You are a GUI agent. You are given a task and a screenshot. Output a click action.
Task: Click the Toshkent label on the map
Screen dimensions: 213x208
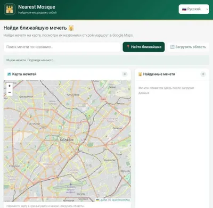67,140
